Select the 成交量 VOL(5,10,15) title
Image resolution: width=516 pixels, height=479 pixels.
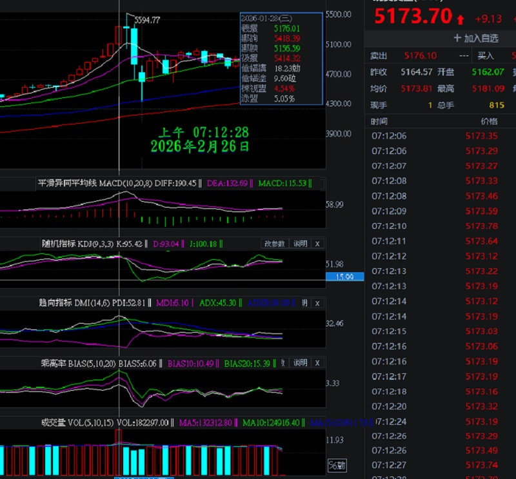tap(77, 423)
